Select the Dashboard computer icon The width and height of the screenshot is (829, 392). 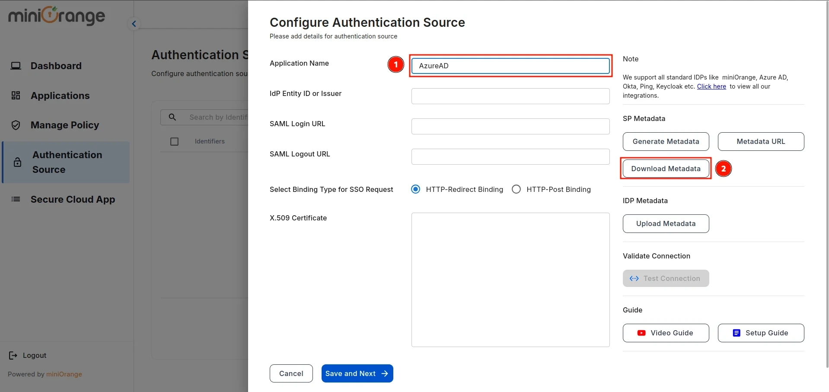click(16, 65)
